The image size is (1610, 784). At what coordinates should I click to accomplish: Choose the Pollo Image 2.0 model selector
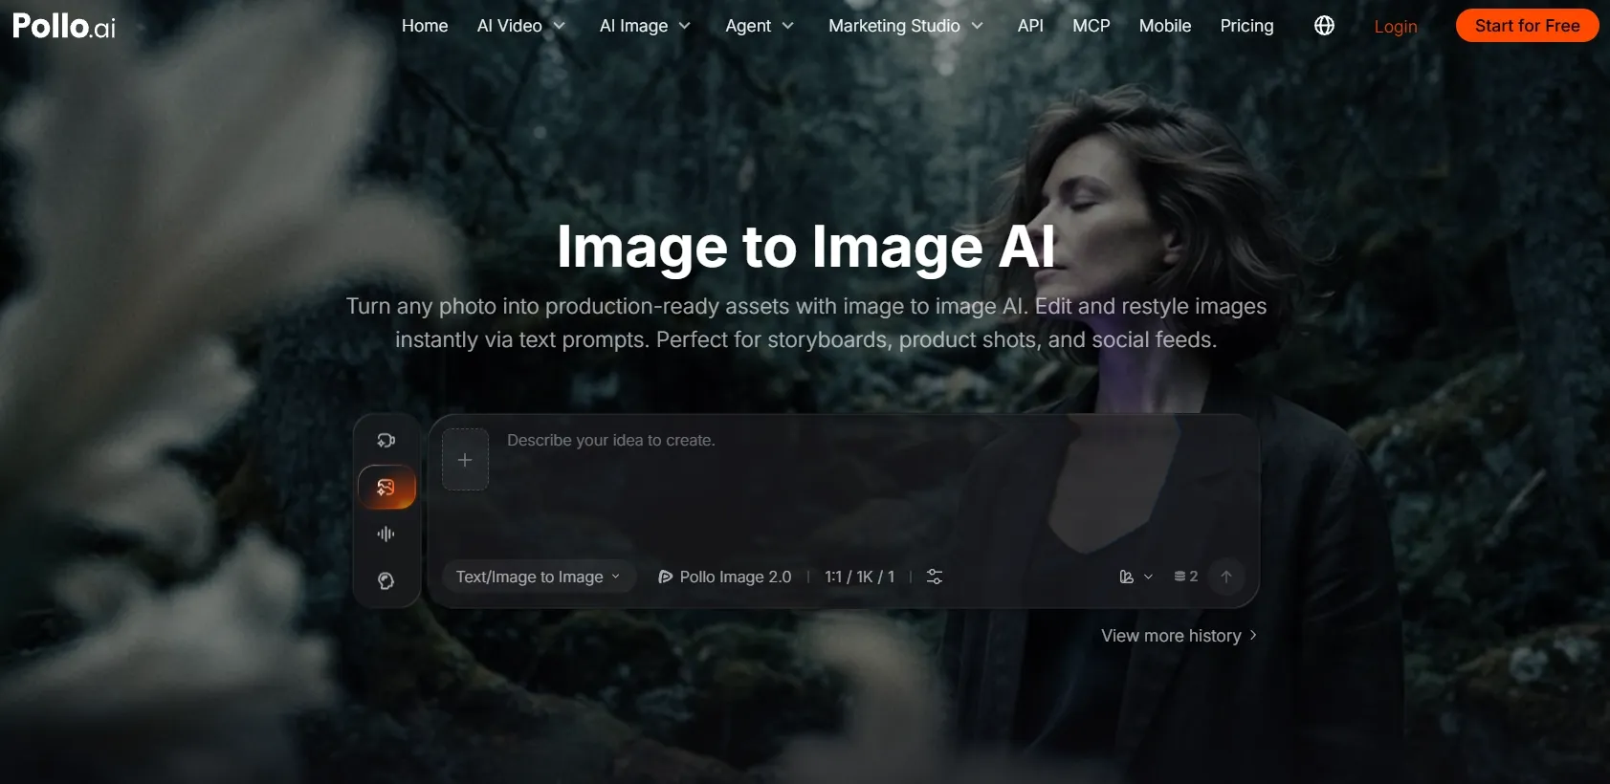(725, 577)
